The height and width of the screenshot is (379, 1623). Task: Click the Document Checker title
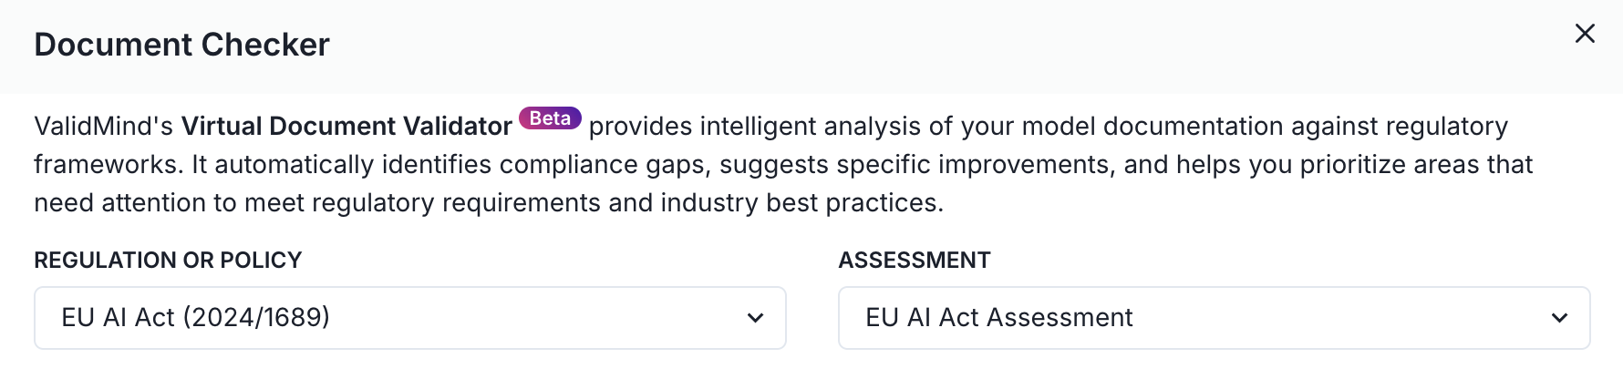(181, 45)
